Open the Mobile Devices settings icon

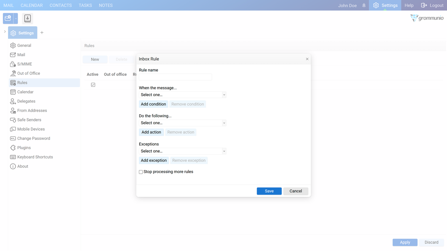pos(13,129)
